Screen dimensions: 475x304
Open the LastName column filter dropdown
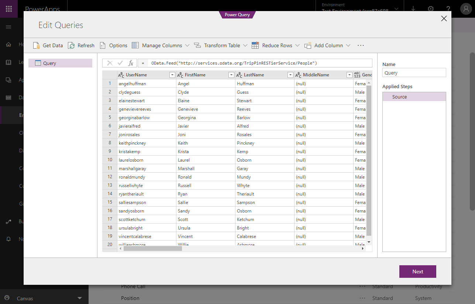[290, 75]
